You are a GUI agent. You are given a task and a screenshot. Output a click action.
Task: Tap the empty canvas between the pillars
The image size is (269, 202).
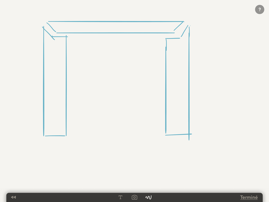pos(116,90)
